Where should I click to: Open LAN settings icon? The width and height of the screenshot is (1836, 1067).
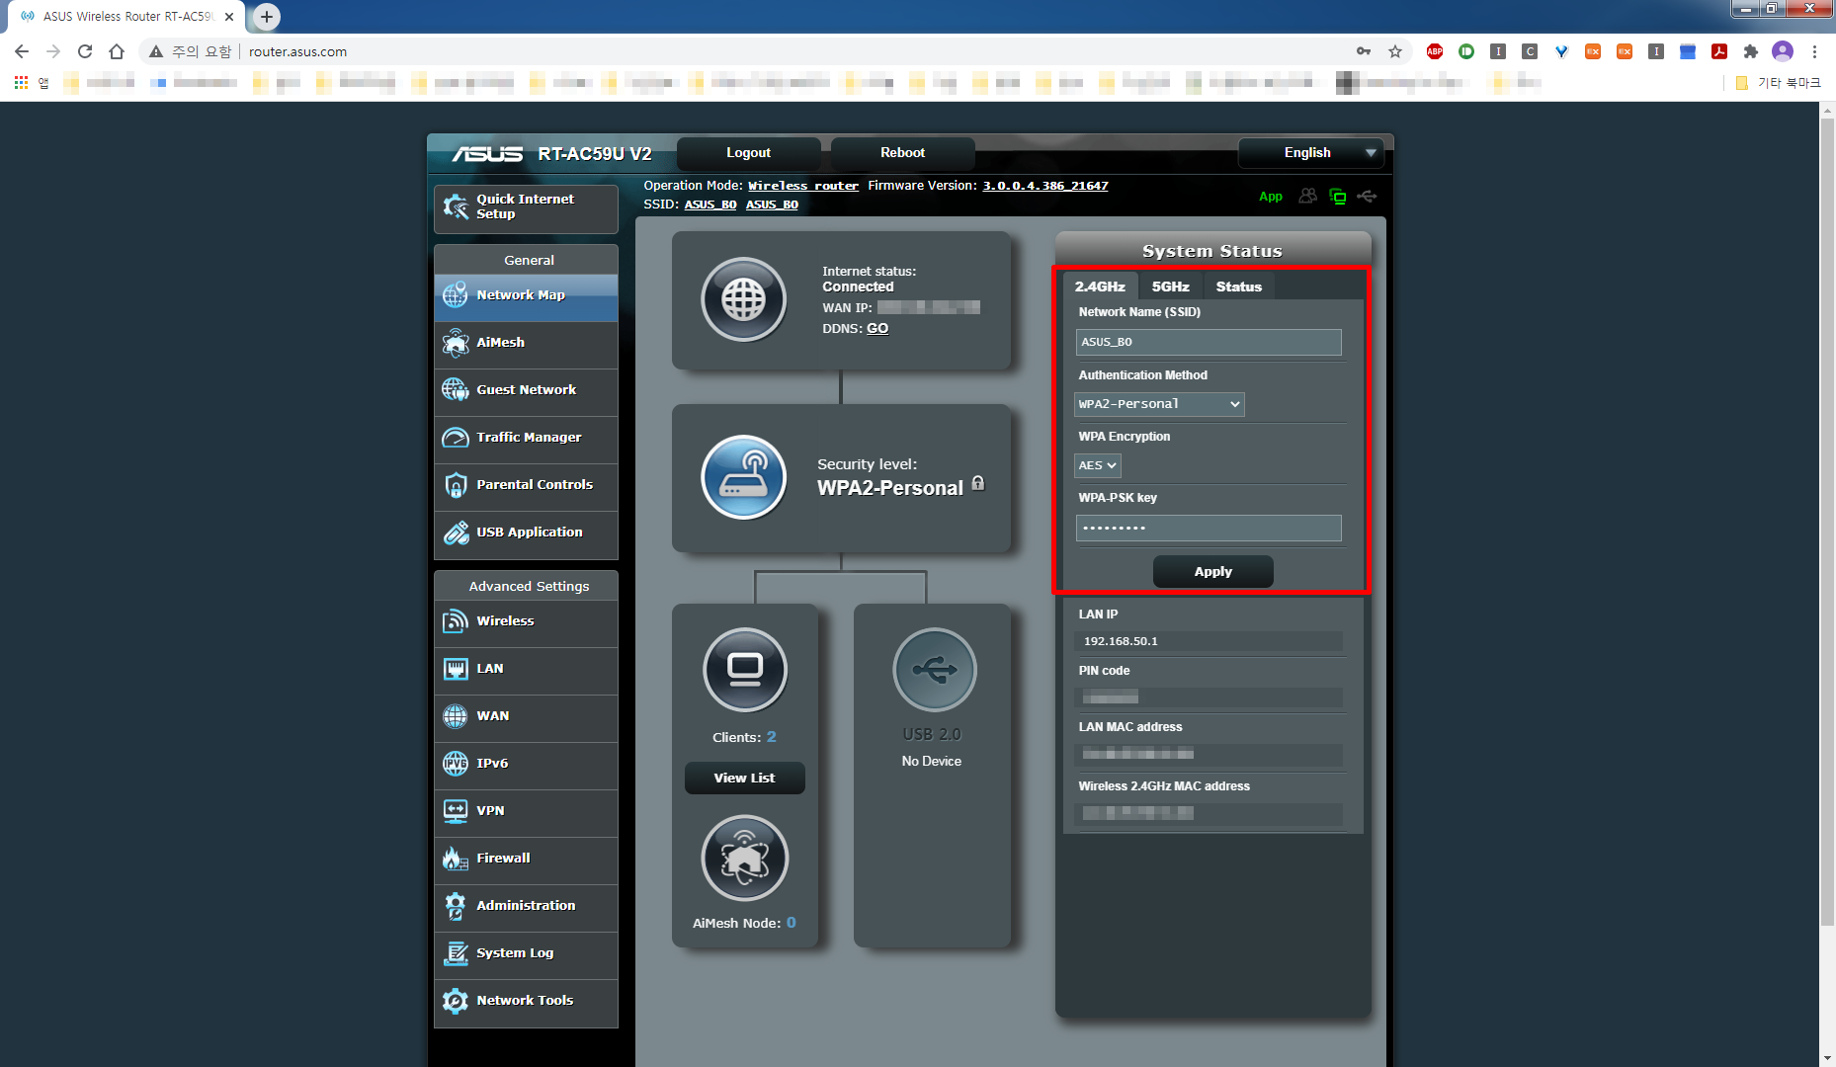tap(456, 668)
